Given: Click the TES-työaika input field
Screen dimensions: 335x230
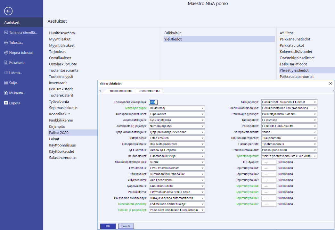Looking at the screenshot, I should [268, 162].
